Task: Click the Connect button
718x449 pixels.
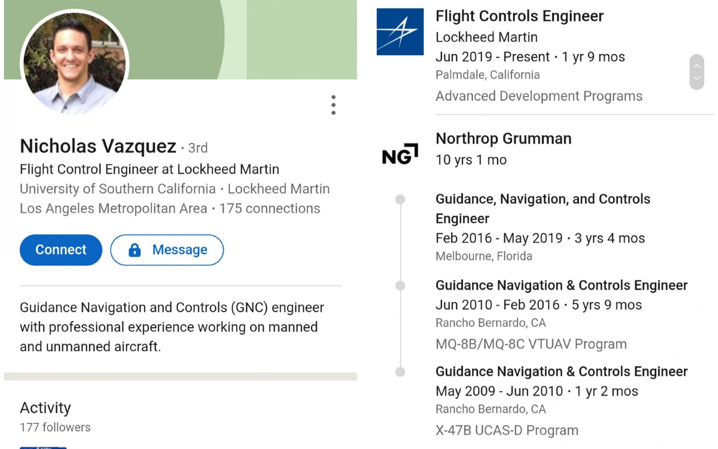Action: (61, 250)
